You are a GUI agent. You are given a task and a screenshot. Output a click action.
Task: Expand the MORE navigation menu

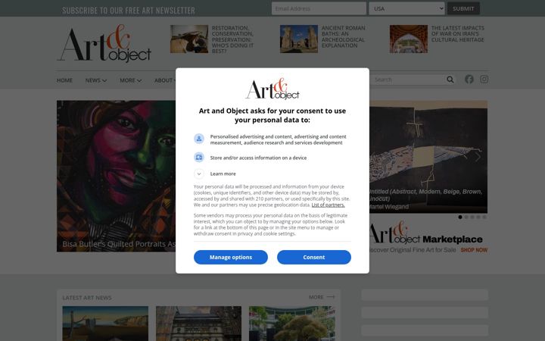[131, 80]
